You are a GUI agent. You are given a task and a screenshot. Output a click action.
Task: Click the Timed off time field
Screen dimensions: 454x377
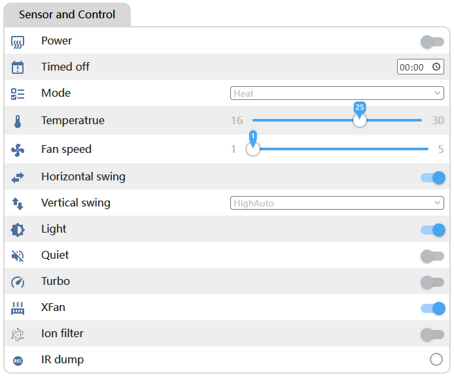click(420, 67)
